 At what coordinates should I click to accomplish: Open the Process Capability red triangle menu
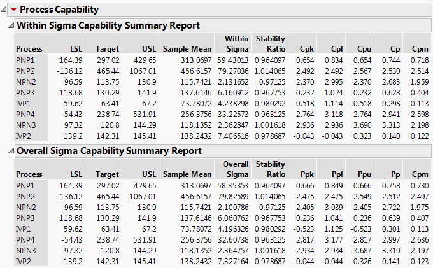pyautogui.click(x=13, y=10)
